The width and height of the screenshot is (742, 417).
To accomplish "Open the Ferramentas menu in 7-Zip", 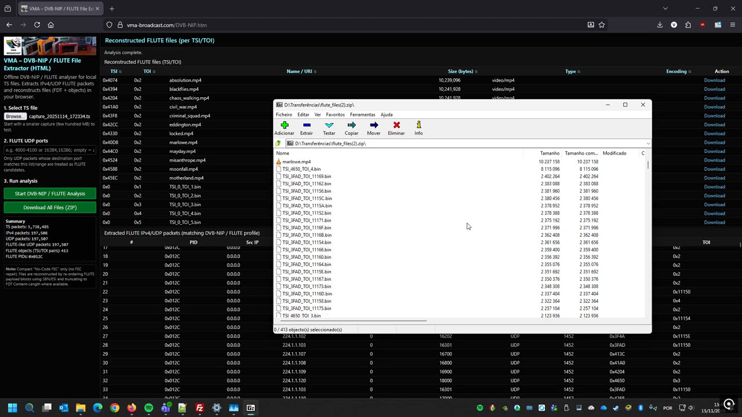I will point(362,115).
